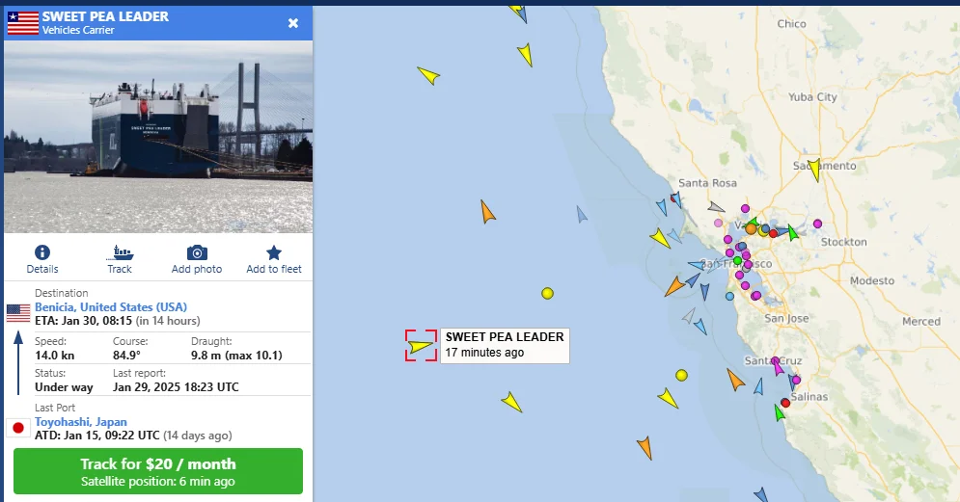Click the yellow circle marker north of SWEET PEA LEADER

point(548,293)
